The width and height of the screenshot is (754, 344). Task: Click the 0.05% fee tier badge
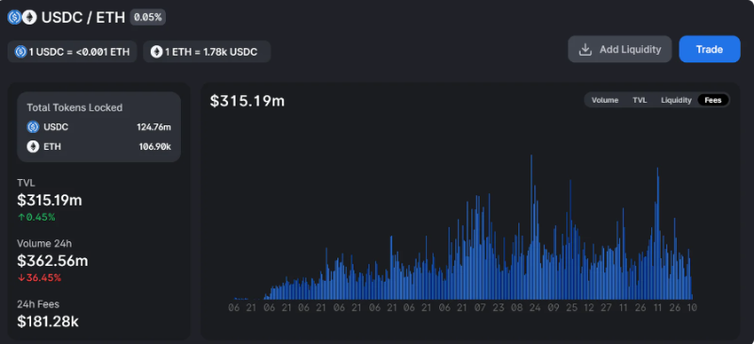click(x=148, y=18)
